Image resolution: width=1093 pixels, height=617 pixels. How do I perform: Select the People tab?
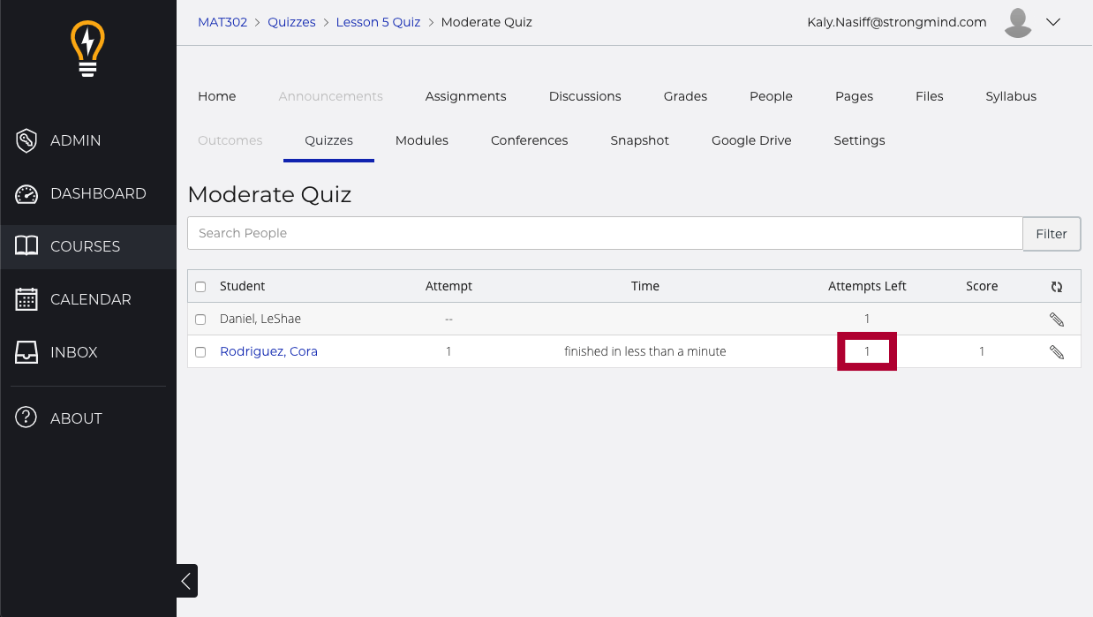tap(771, 96)
